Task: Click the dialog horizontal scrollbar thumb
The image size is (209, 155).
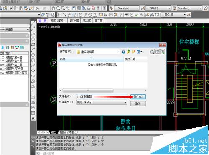Action: pyautogui.click(x=88, y=90)
